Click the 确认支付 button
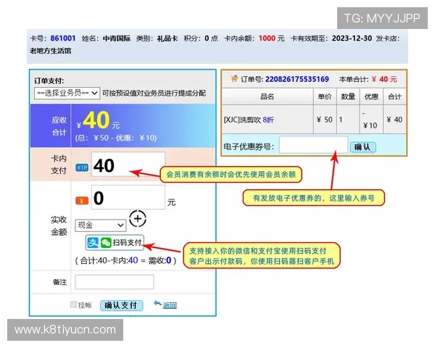435x348 pixels. (x=121, y=305)
